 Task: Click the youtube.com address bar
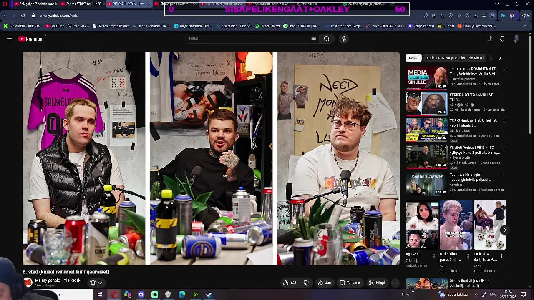pyautogui.click(x=60, y=15)
